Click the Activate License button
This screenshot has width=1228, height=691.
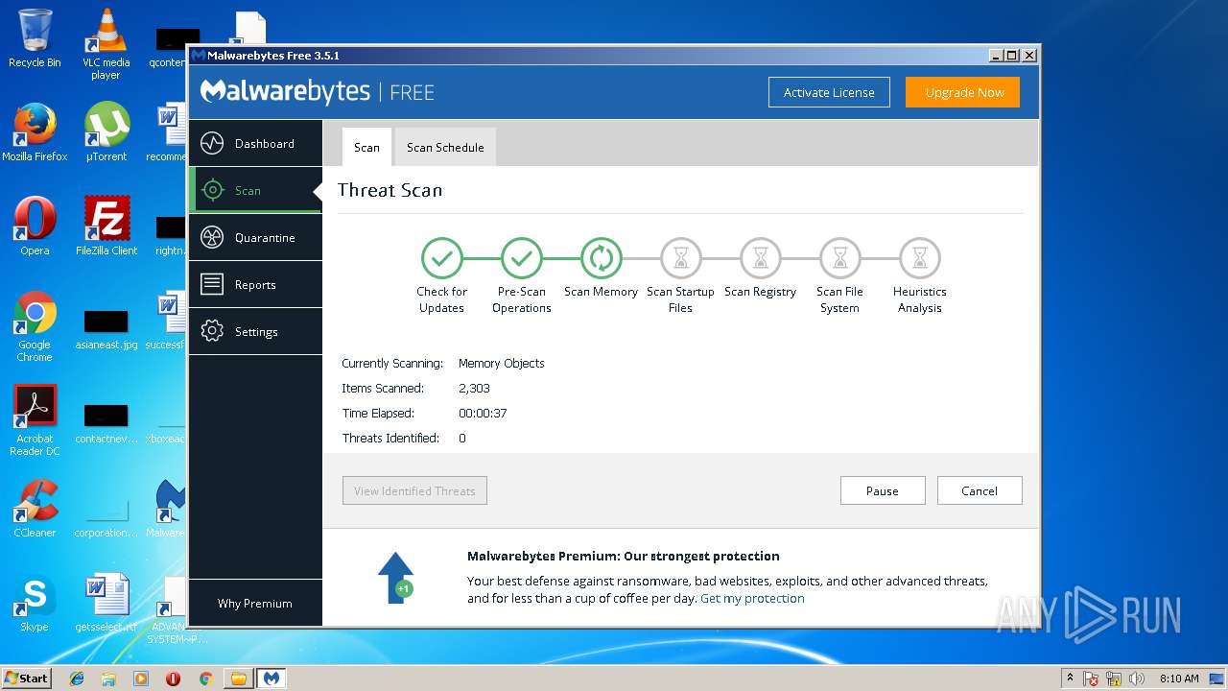click(829, 92)
